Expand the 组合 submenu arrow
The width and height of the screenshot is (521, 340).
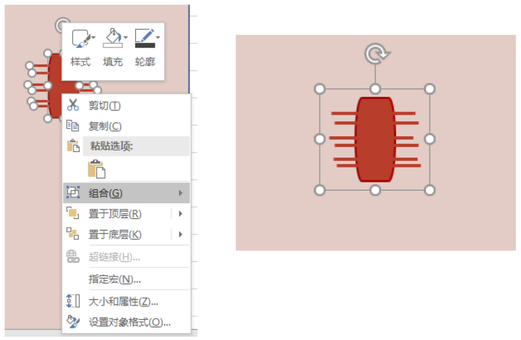click(180, 193)
